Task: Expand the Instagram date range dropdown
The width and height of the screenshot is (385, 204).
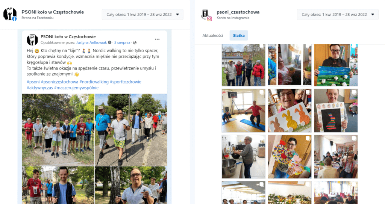Action: pyautogui.click(x=338, y=15)
